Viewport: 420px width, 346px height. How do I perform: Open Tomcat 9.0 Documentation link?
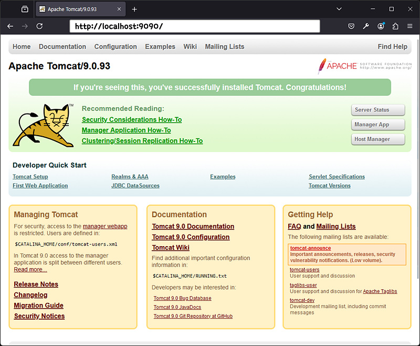click(x=193, y=227)
